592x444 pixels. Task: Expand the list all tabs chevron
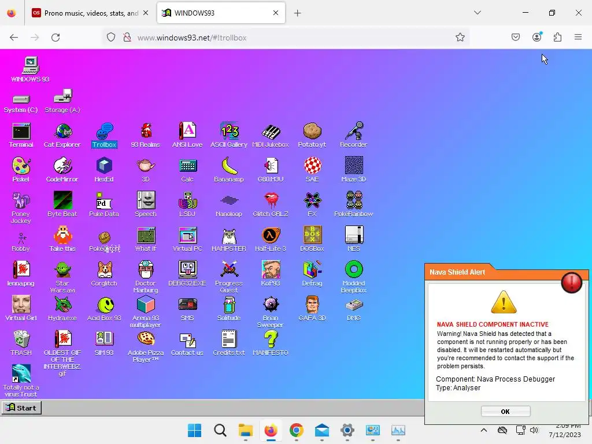click(x=477, y=13)
